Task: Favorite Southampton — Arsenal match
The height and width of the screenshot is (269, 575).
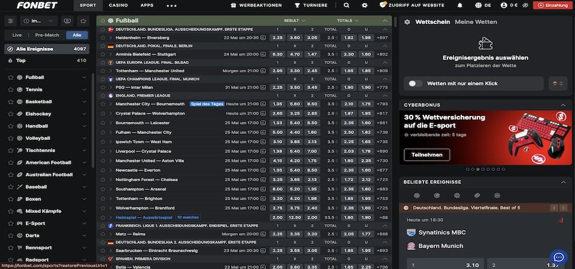Action: (103, 189)
